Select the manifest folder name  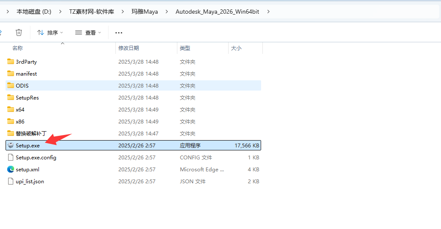(26, 74)
